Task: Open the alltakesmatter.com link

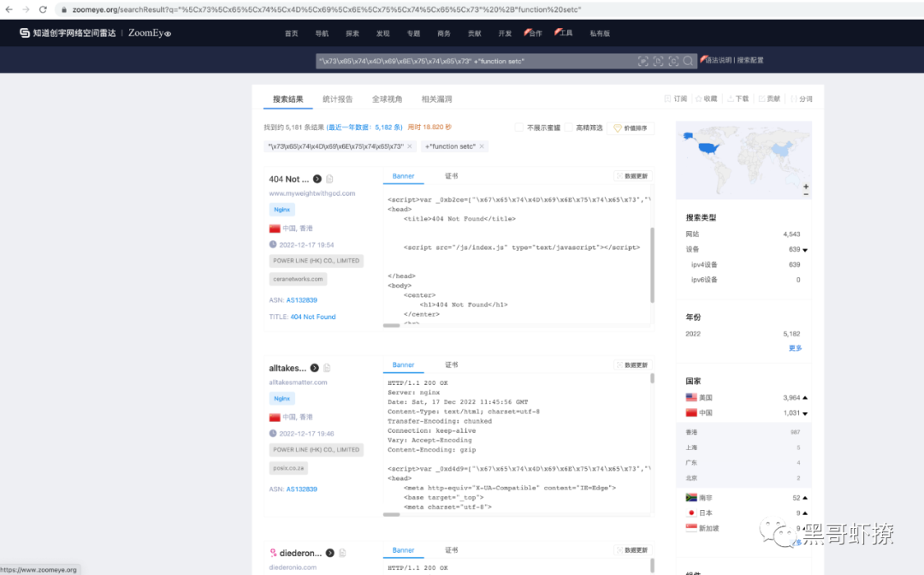Action: click(298, 382)
